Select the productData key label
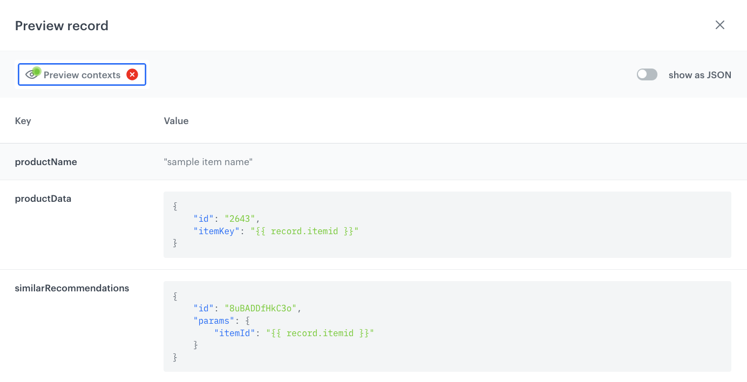 pos(43,199)
